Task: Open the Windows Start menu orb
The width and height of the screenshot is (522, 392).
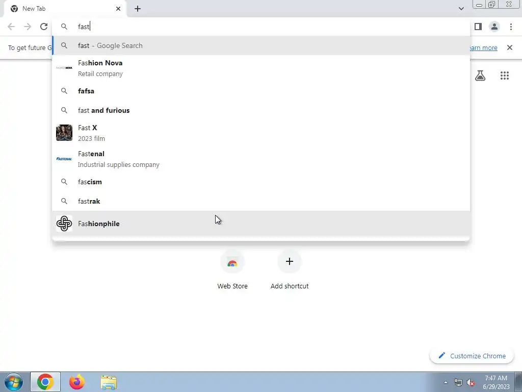Action: tap(14, 382)
